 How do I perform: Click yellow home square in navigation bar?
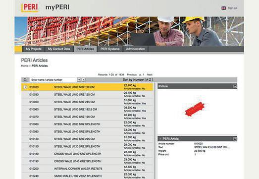pos(18,49)
